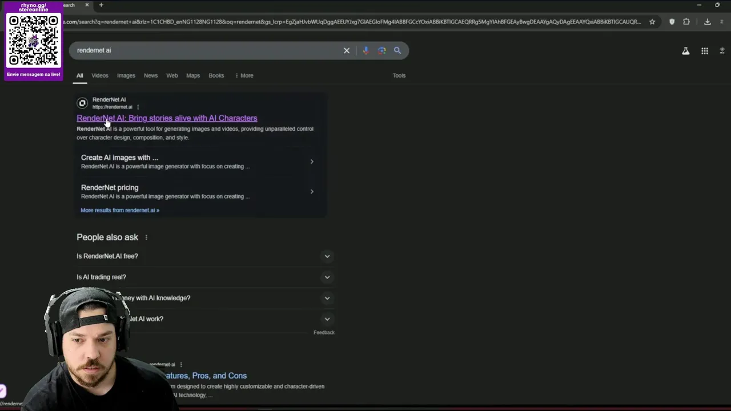
Task: Click the https://rendernet.ai URL text
Action: pyautogui.click(x=113, y=107)
